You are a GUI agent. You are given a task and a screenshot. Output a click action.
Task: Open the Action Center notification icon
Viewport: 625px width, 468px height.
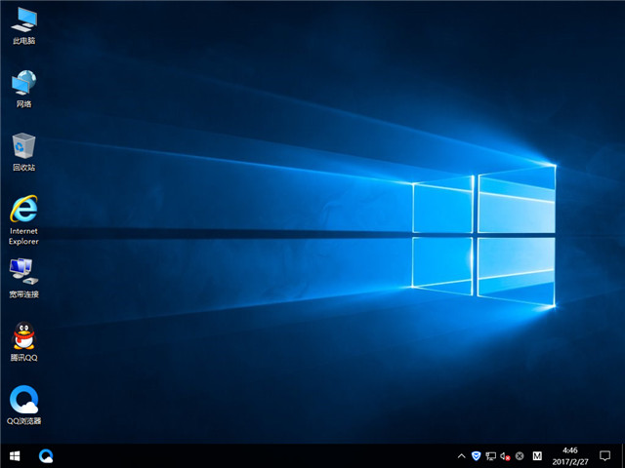604,455
